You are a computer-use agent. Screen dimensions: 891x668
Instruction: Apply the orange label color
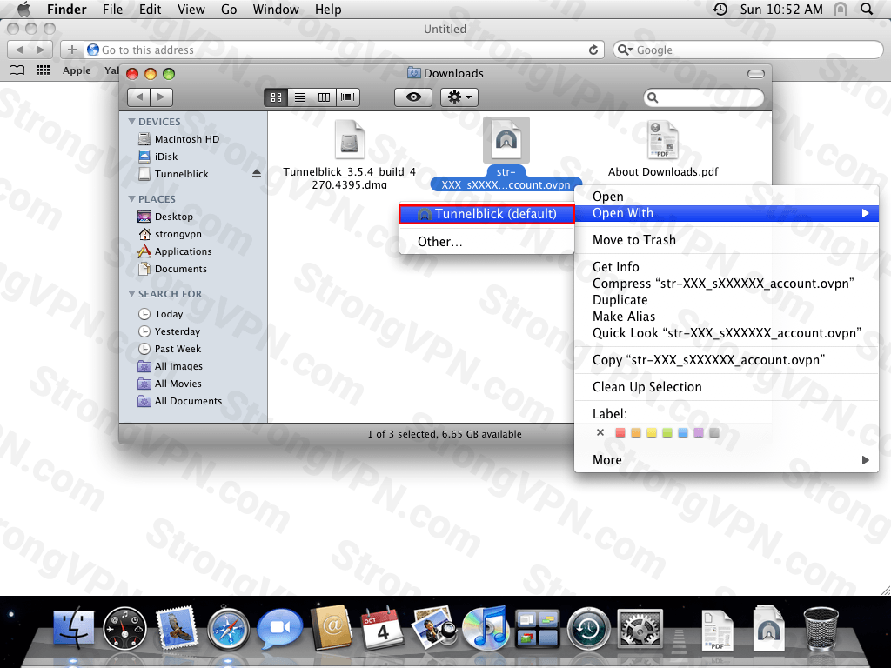tap(636, 433)
